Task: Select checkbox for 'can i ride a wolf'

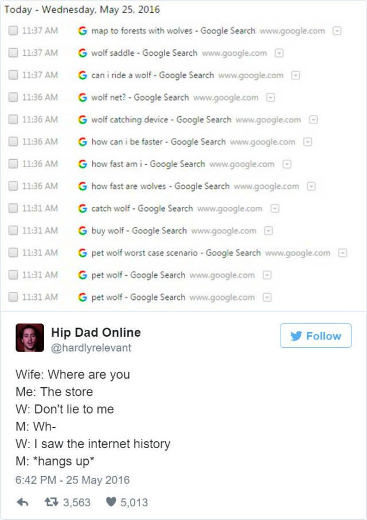Action: 13,75
